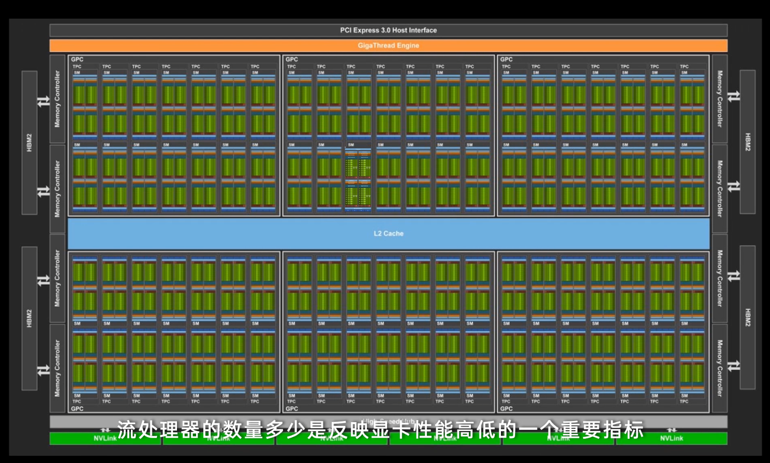Select the orange GigaThread Engine bar
This screenshot has width=770, height=463.
click(x=388, y=46)
